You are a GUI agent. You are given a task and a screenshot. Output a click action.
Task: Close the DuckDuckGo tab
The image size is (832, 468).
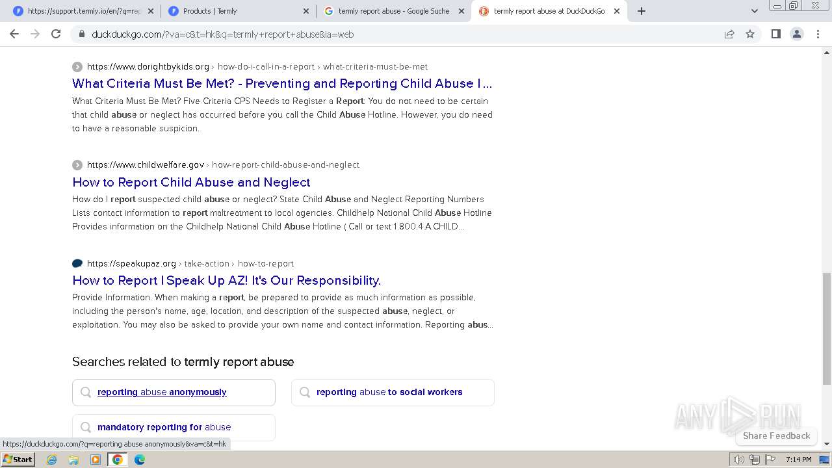pyautogui.click(x=617, y=11)
